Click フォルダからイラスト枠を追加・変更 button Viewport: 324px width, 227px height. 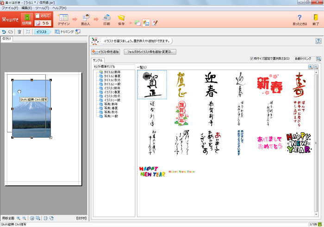point(150,52)
